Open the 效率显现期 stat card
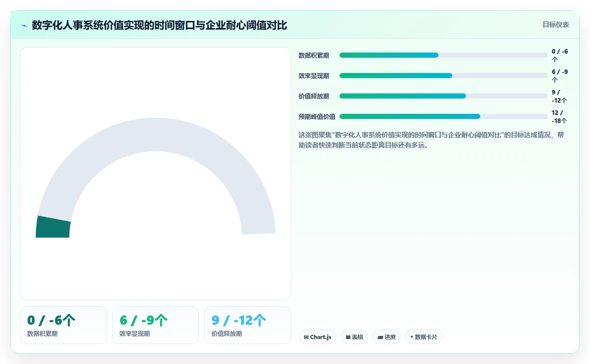 click(x=155, y=325)
